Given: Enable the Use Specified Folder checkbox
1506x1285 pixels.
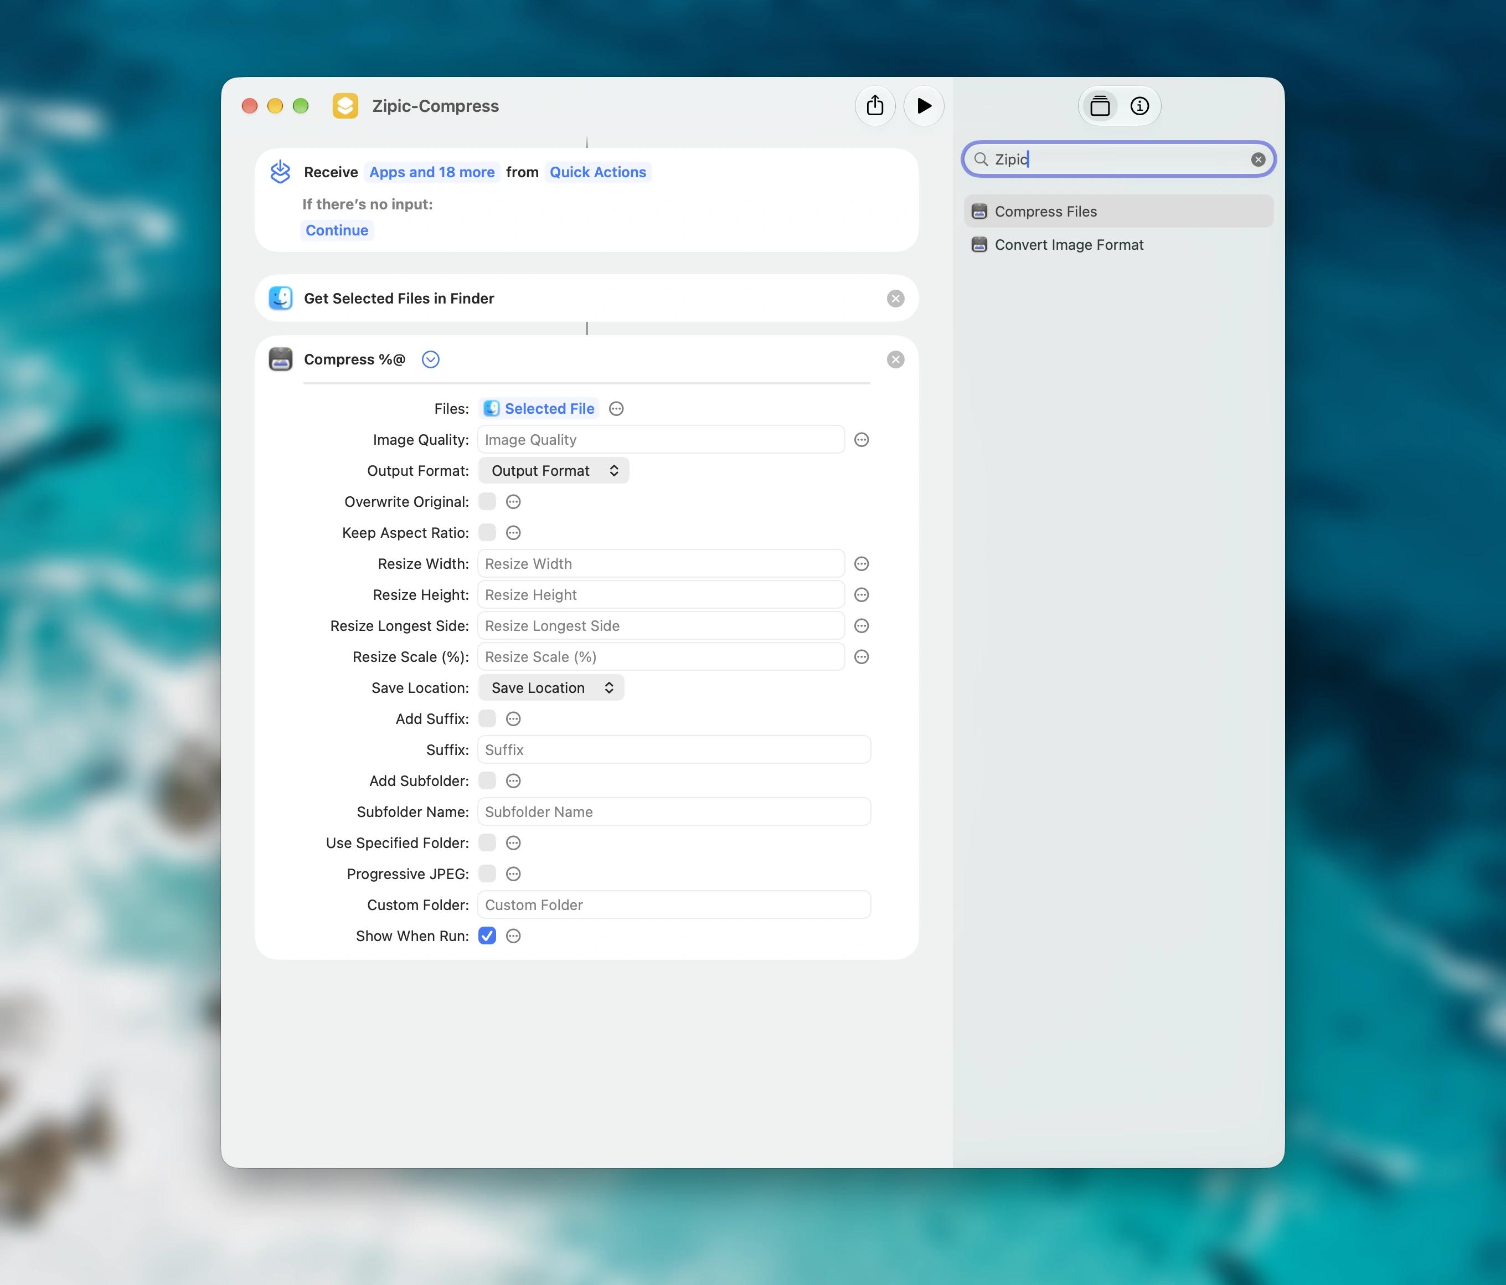Looking at the screenshot, I should pyautogui.click(x=487, y=843).
